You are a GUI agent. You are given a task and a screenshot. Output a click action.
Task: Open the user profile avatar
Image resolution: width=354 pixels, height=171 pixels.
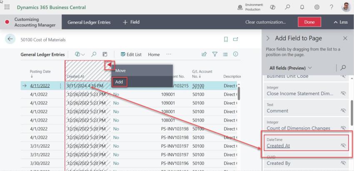coord(346,7)
